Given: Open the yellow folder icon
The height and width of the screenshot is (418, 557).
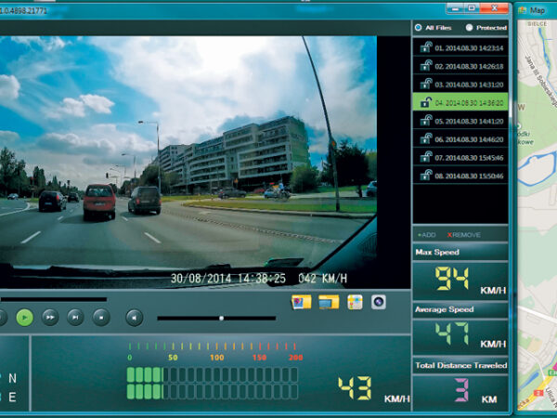Looking at the screenshot, I should pos(328,302).
